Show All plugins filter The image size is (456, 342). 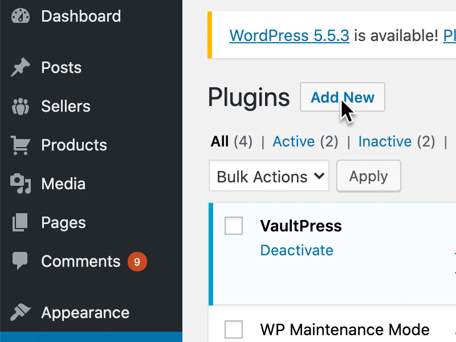click(220, 141)
